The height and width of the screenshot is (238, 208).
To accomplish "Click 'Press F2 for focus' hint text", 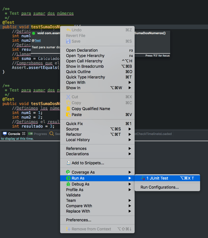I will [x=157, y=56].
